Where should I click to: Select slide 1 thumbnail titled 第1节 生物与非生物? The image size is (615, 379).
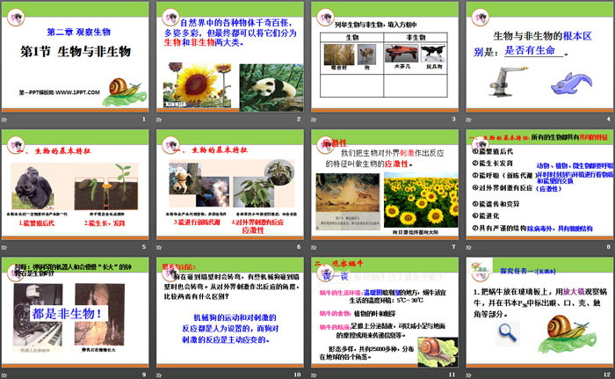coord(76,56)
